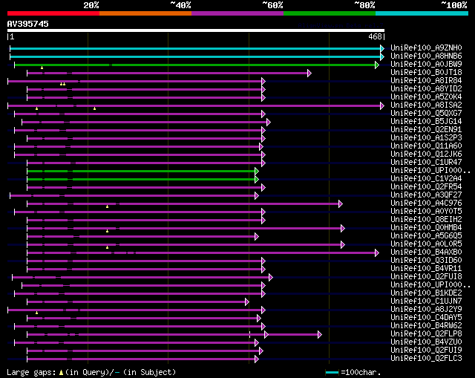Select the UniRef100_C1V2A4 label
Image resolution: width=475 pixels, height=378 pixels.
(x=426, y=179)
